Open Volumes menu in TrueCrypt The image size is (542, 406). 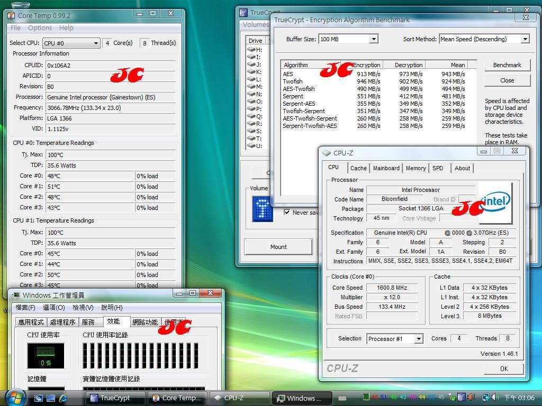coord(255,24)
